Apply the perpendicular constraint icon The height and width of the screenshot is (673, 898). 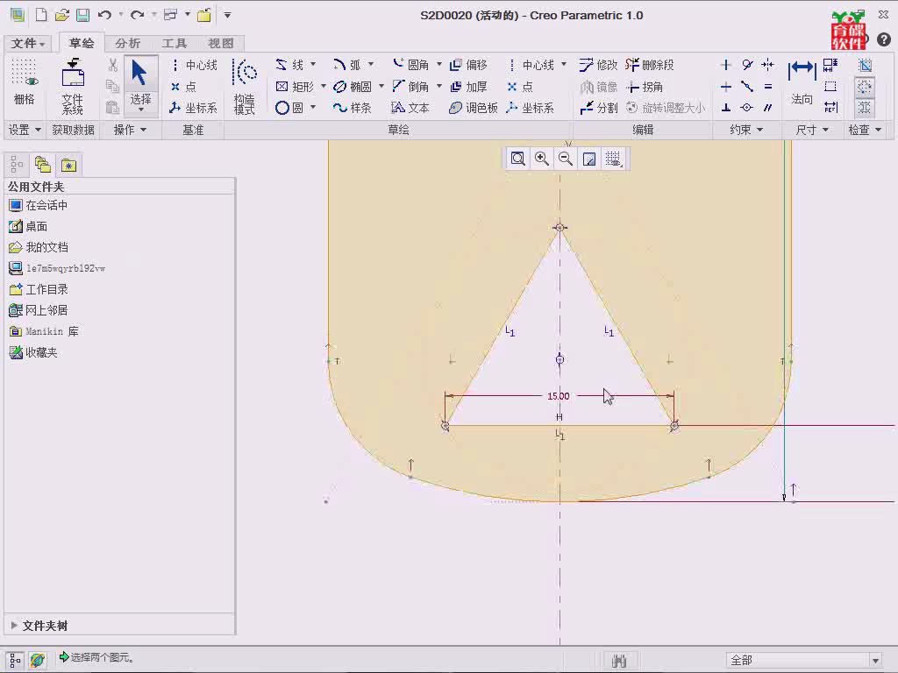725,108
